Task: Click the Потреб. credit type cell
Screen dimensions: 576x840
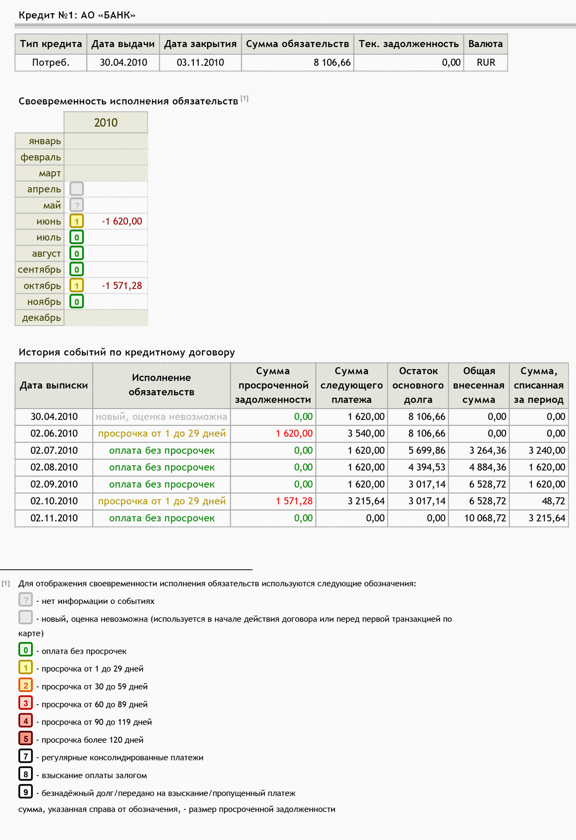Action: tap(51, 63)
